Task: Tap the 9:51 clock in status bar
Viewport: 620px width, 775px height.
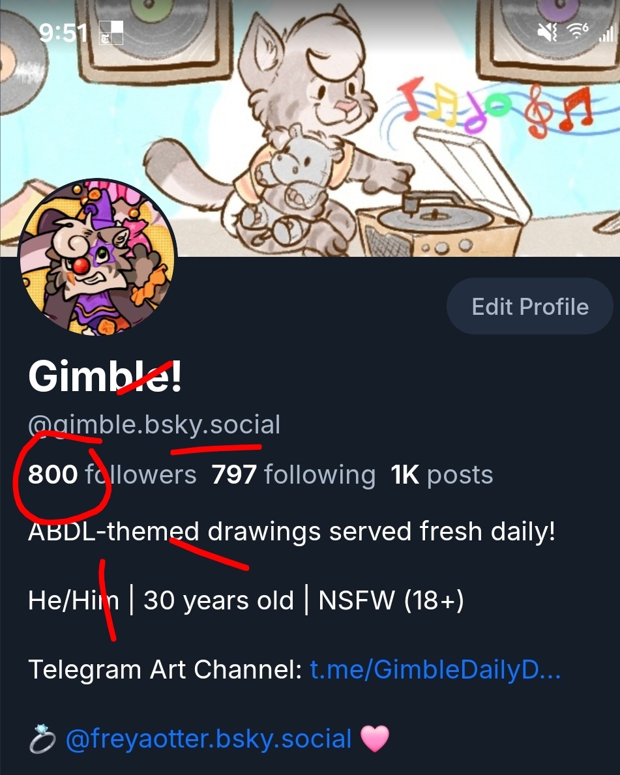Action: coord(63,34)
